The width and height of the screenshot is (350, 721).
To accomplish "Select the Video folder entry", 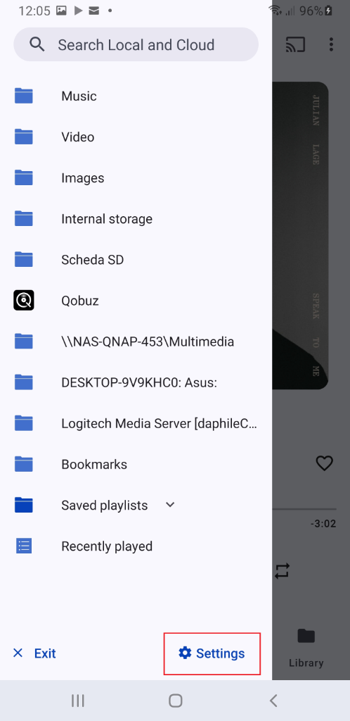I will [x=136, y=137].
